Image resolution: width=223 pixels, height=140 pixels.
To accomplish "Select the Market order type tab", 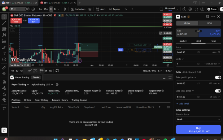I will (x=183, y=41).
